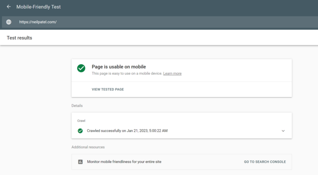Expand the Crawl details chevron
The image size is (318, 175).
(283, 131)
